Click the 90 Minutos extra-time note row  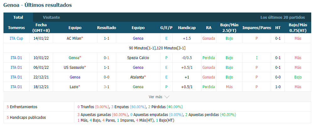click(x=157, y=48)
